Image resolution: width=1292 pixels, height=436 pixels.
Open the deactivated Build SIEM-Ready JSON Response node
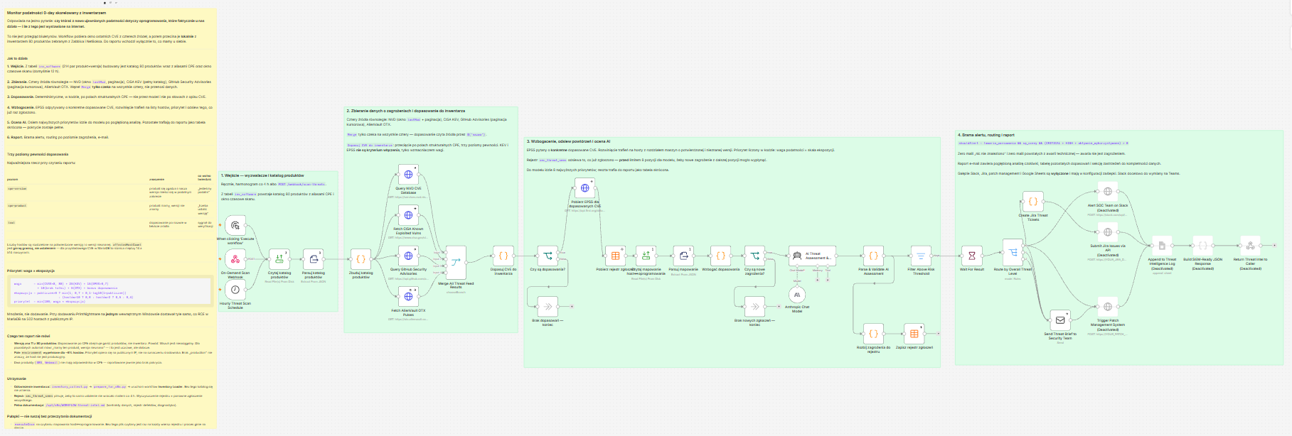pyautogui.click(x=1202, y=246)
